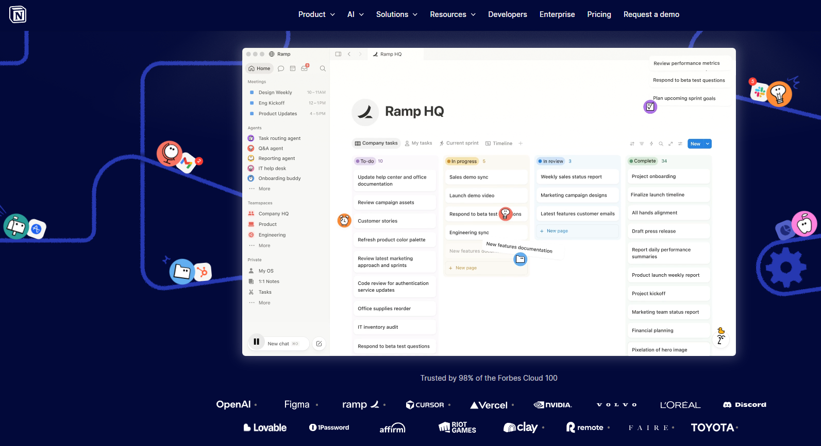
Task: Toggle the sidebar panel icon
Action: [338, 54]
